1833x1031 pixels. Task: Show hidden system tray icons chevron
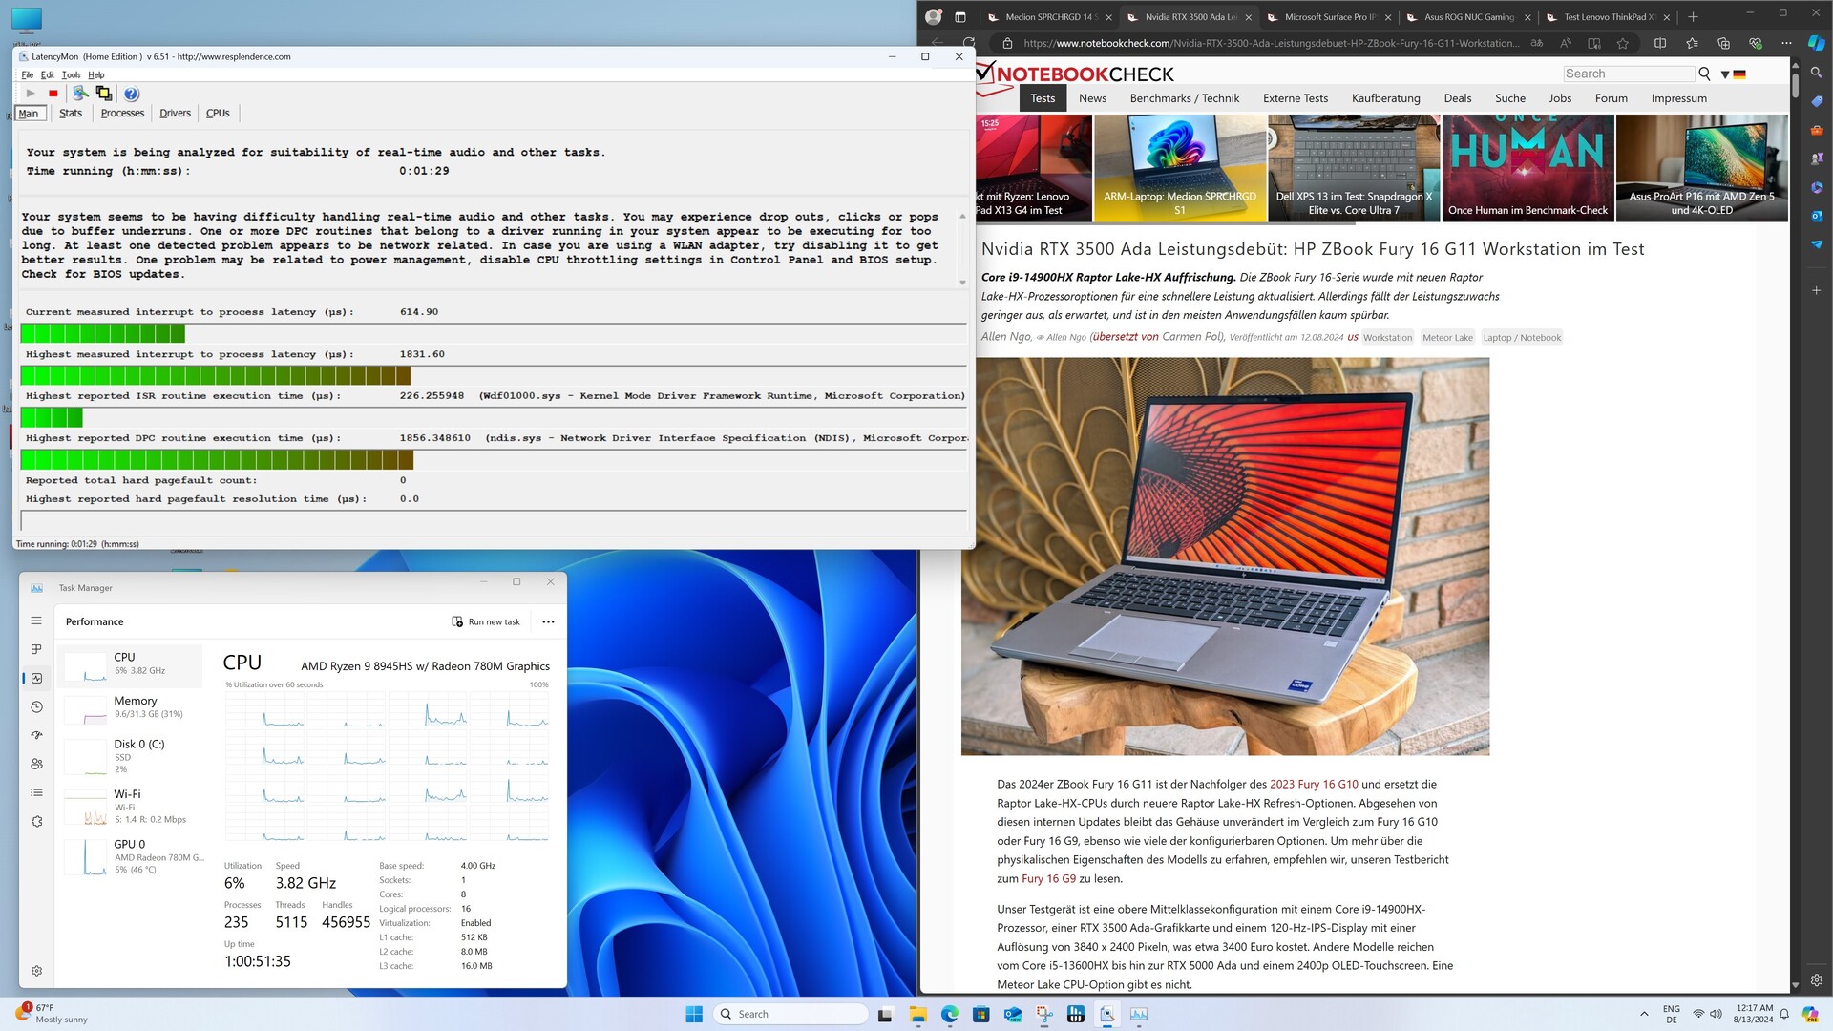(1644, 1014)
